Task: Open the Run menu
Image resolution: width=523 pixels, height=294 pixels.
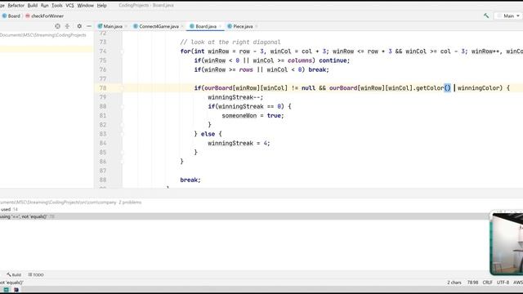Action: coord(44,6)
